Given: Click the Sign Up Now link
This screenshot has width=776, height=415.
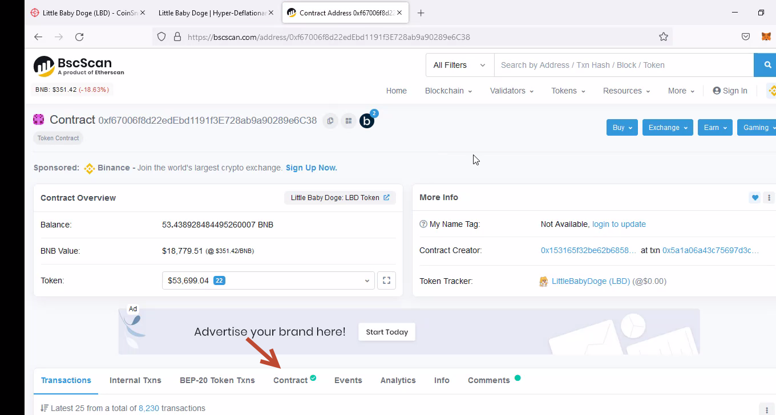Looking at the screenshot, I should point(311,168).
